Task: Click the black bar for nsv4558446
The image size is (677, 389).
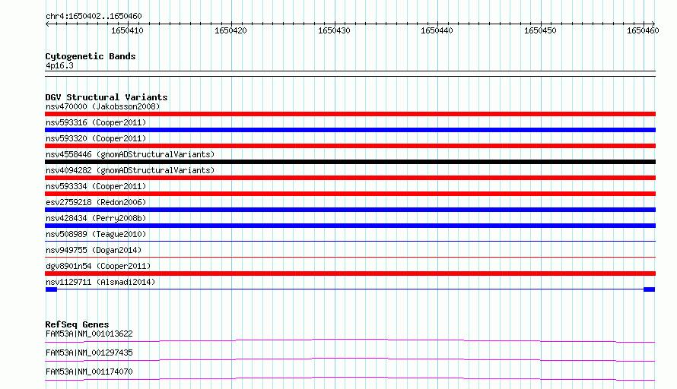Action: tap(350, 162)
